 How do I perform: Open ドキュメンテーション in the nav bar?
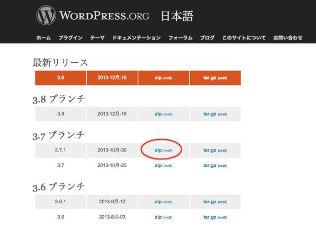136,38
